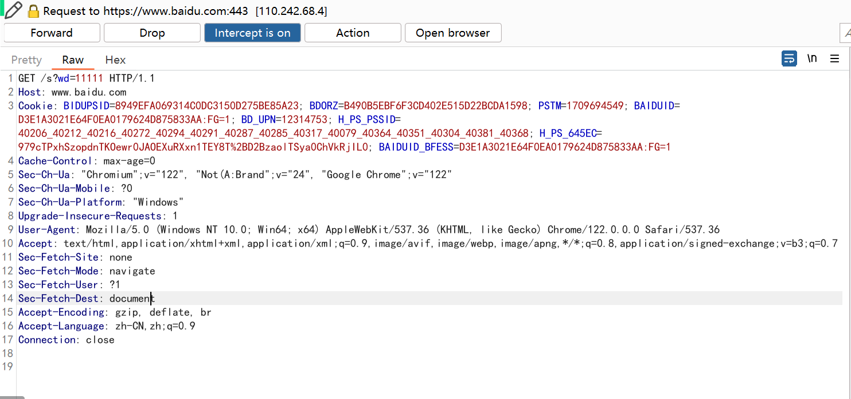Click the Accept-Language: zh-CN line
This screenshot has width=851, height=399.
coord(107,326)
